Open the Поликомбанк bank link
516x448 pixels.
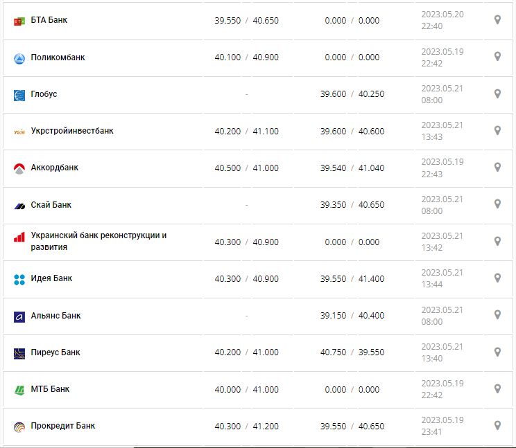coord(58,57)
